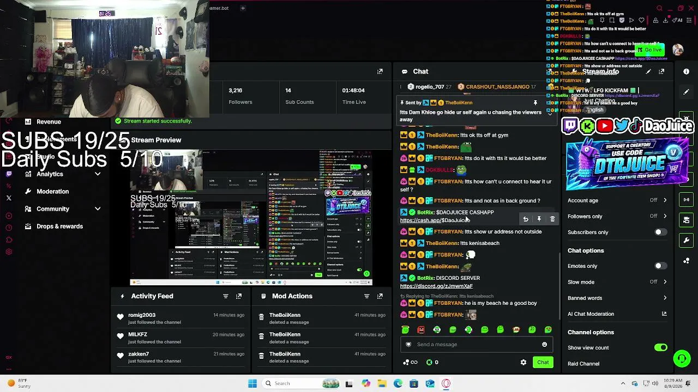
Task: Click the first green emote in quick emote row
Action: point(405,330)
